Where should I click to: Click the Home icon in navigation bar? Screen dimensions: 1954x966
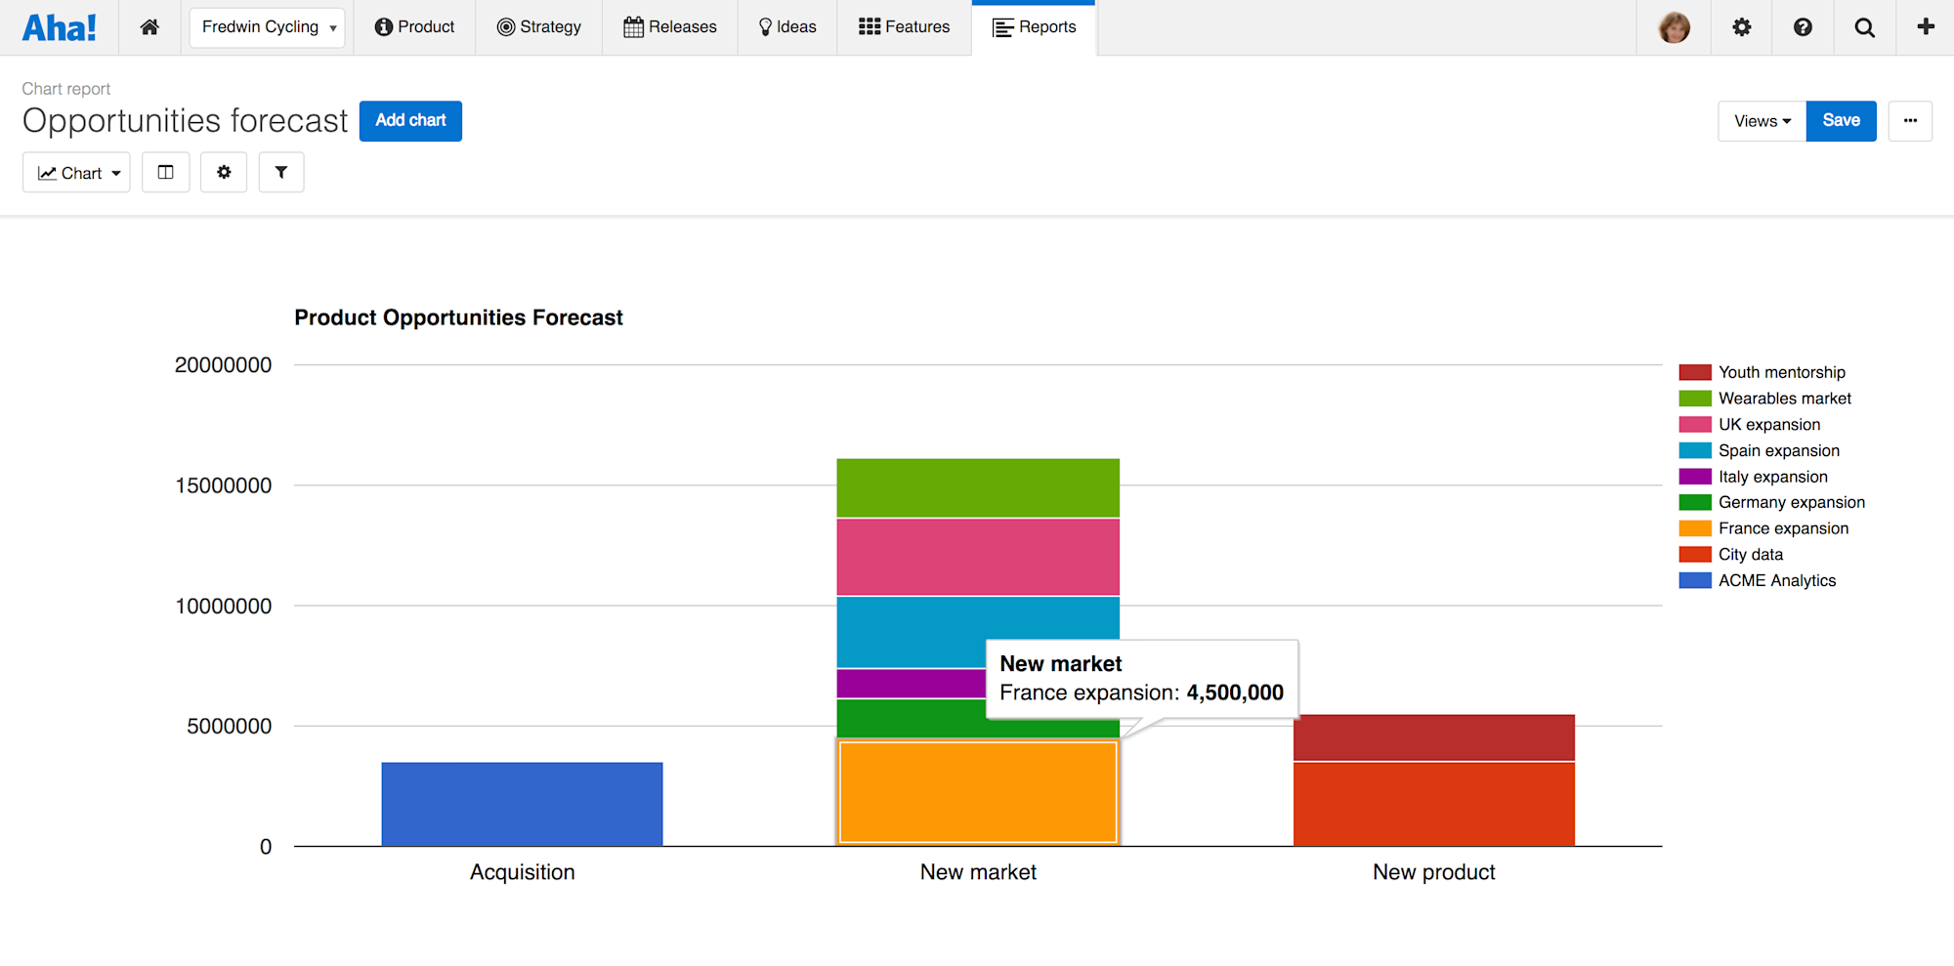149,27
